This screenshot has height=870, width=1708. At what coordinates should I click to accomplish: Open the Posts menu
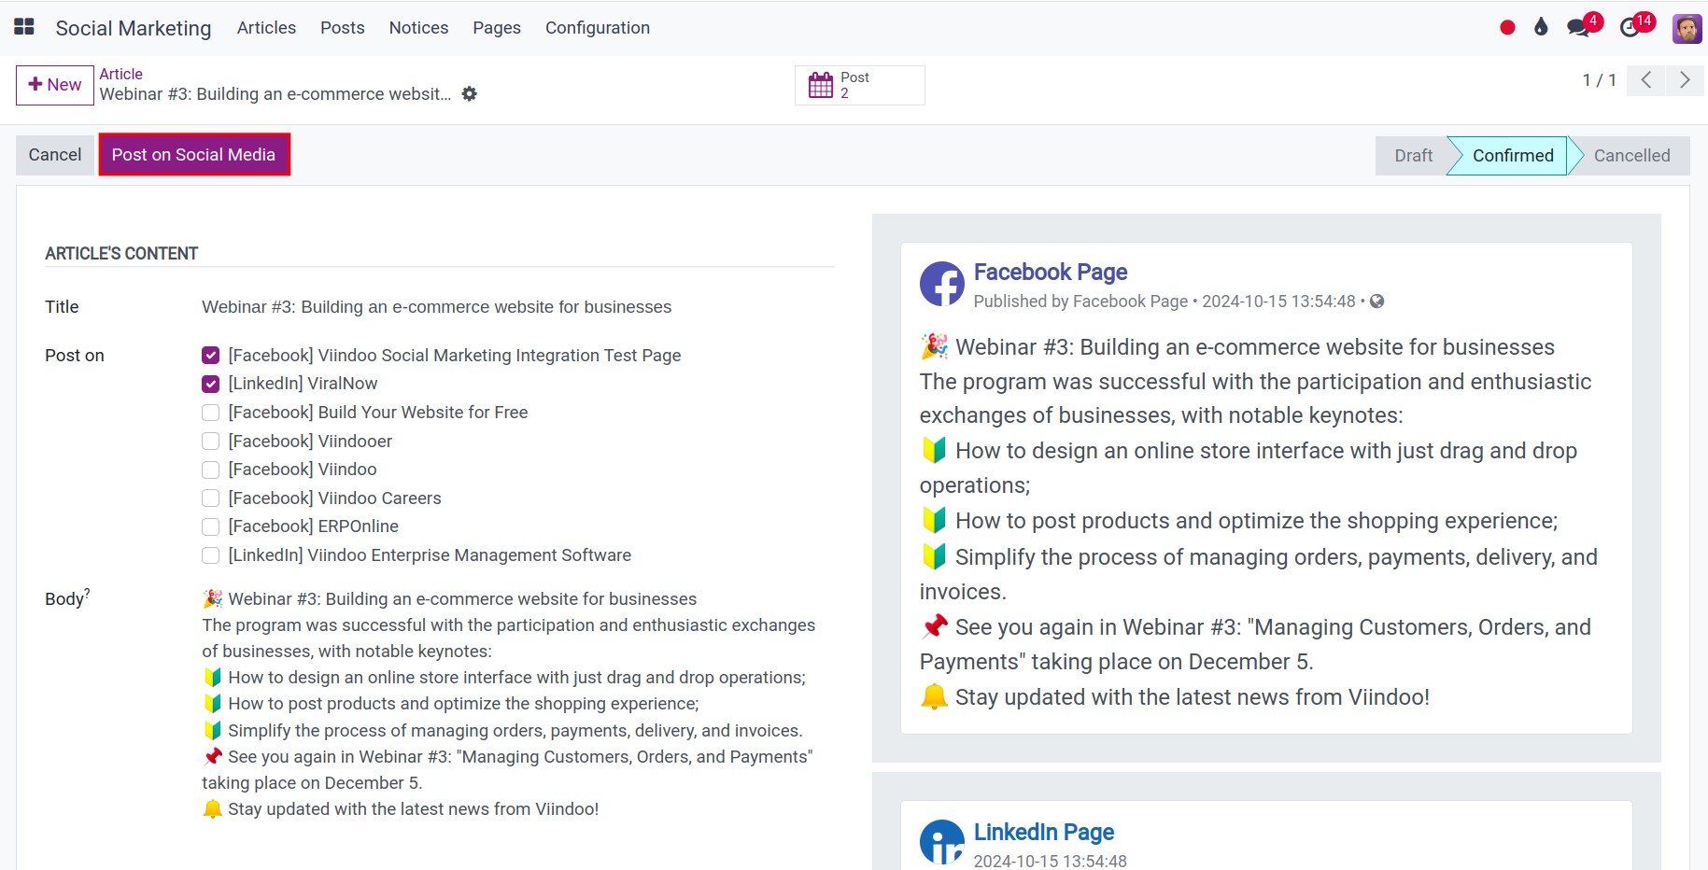(343, 28)
